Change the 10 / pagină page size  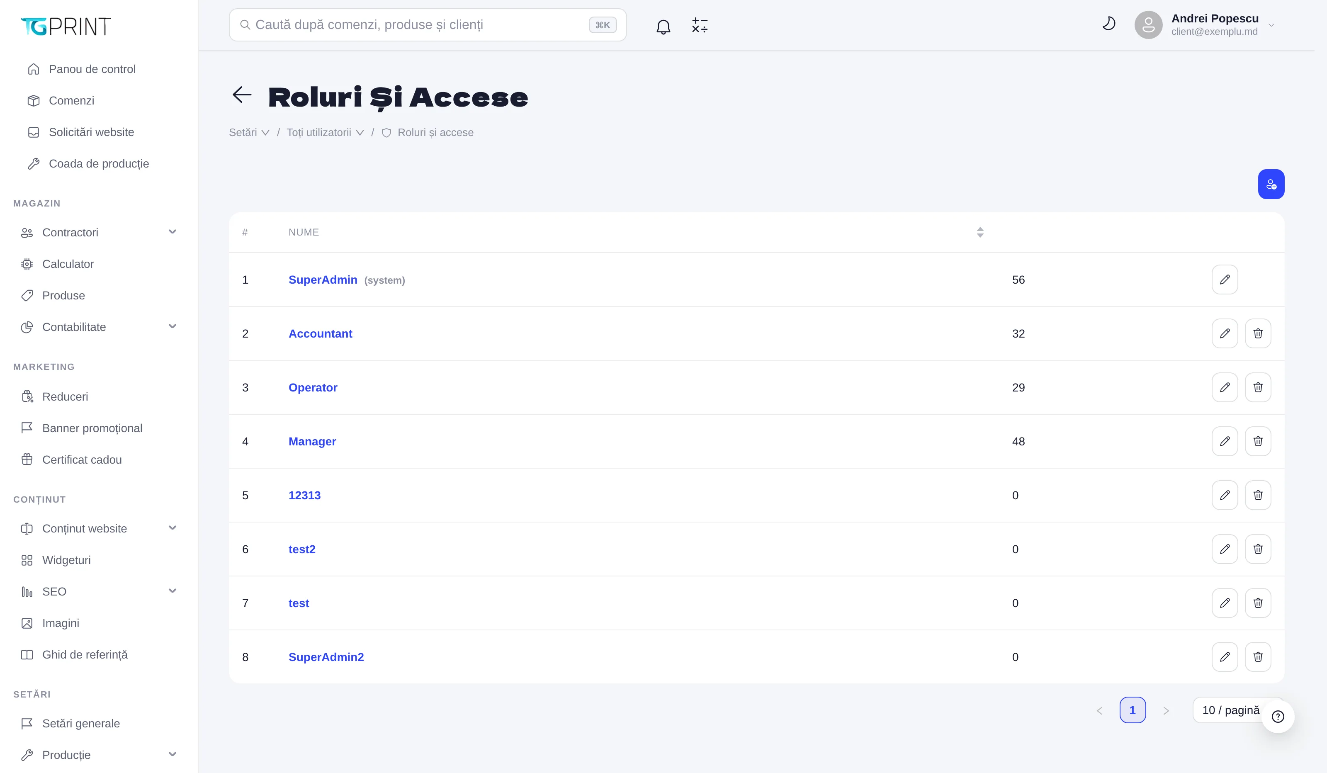pos(1231,710)
